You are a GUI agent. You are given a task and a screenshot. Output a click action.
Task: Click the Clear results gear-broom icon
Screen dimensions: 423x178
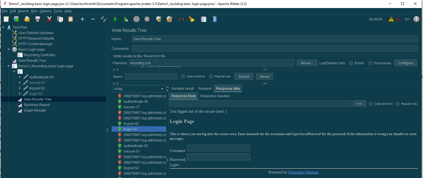point(159,19)
